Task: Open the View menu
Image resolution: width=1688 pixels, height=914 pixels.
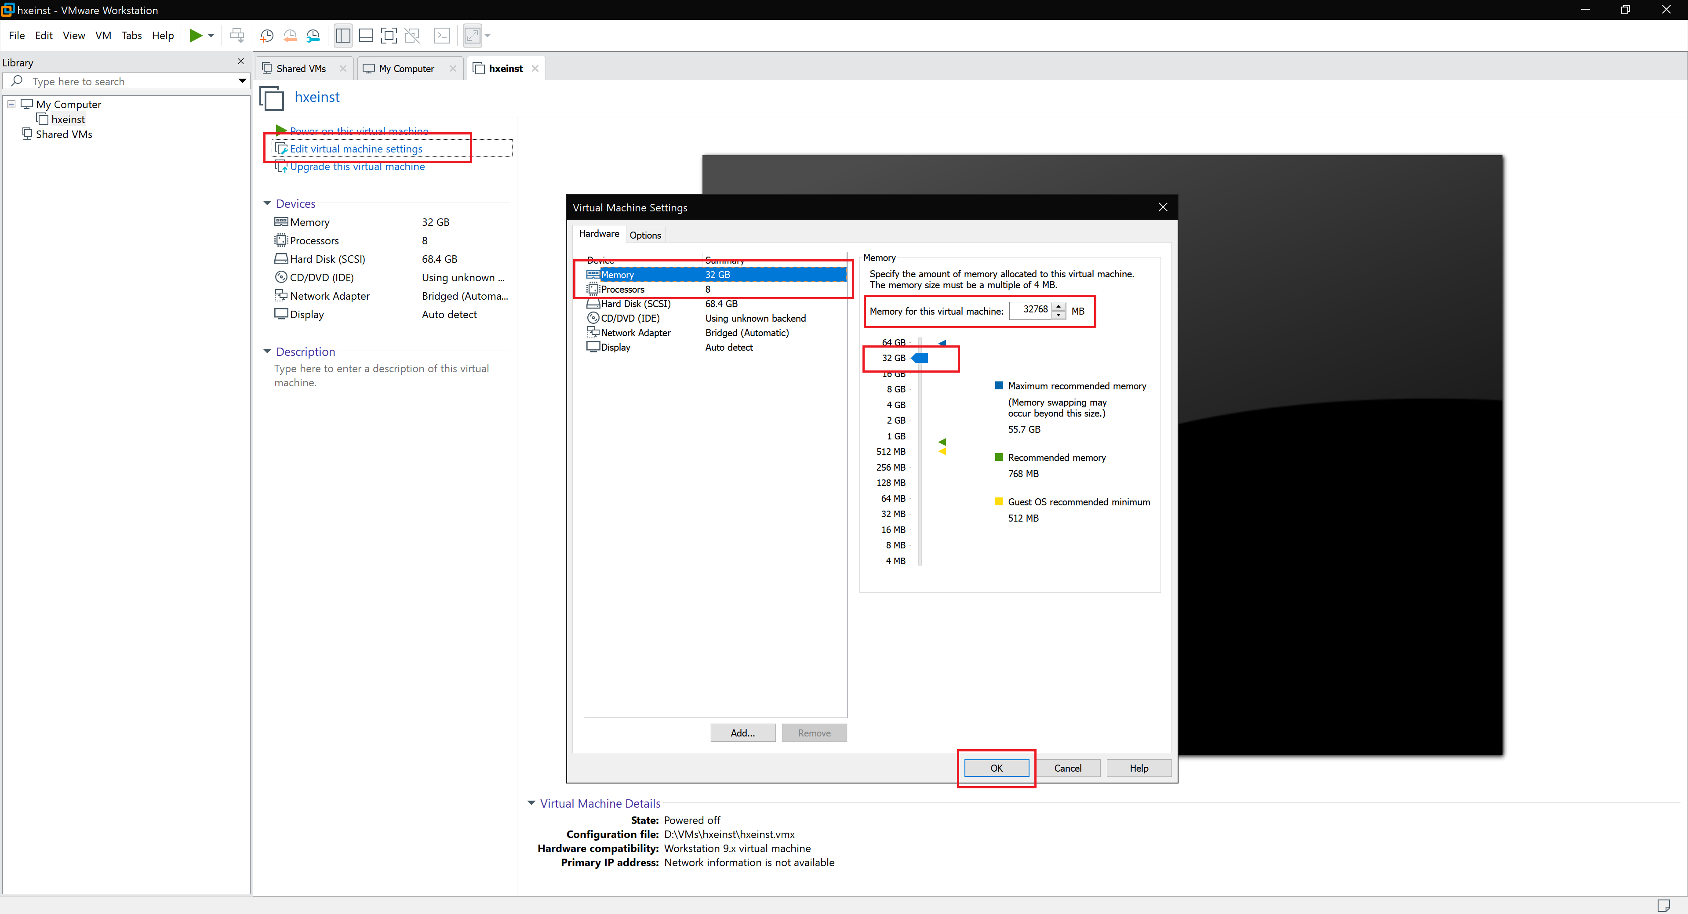Action: click(x=74, y=36)
